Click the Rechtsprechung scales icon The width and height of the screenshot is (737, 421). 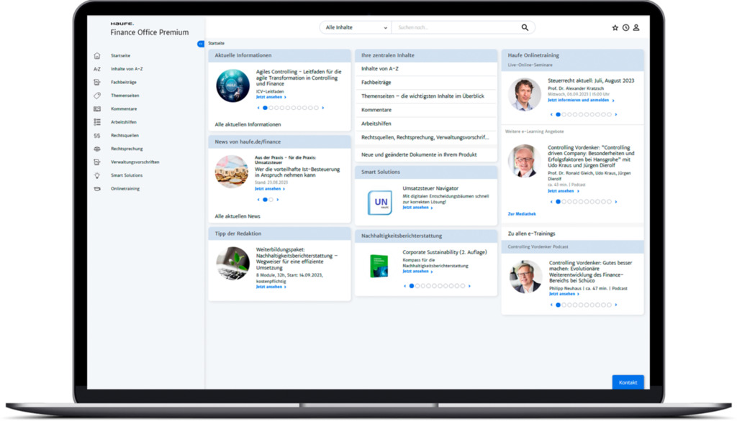tap(97, 149)
